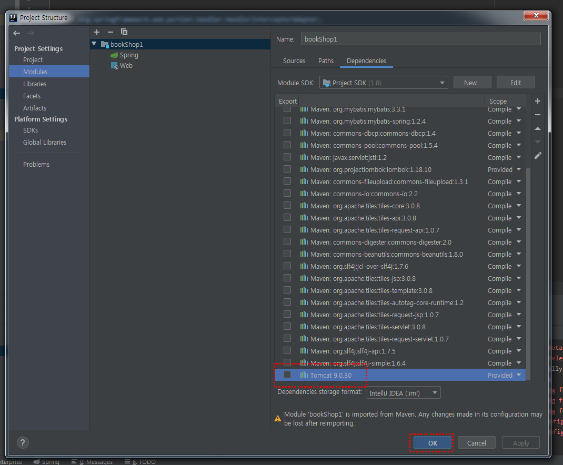Click the Apply button

[520, 443]
